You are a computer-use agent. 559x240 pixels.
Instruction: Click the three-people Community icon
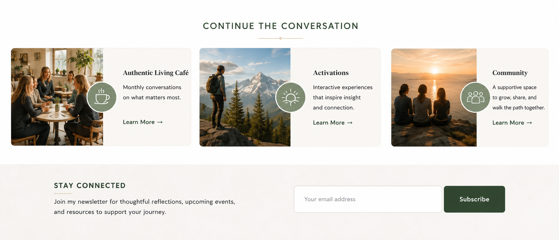click(475, 97)
